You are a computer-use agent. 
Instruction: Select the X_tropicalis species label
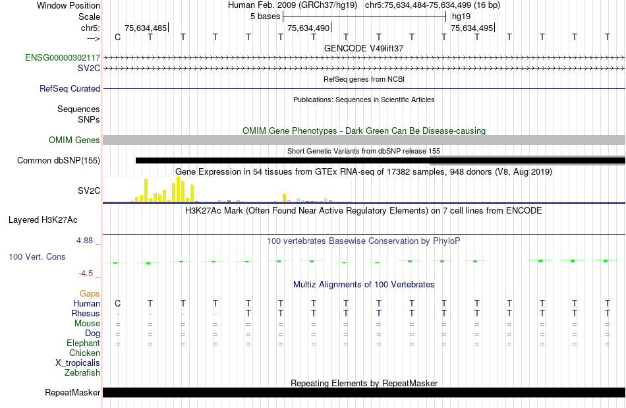click(78, 363)
